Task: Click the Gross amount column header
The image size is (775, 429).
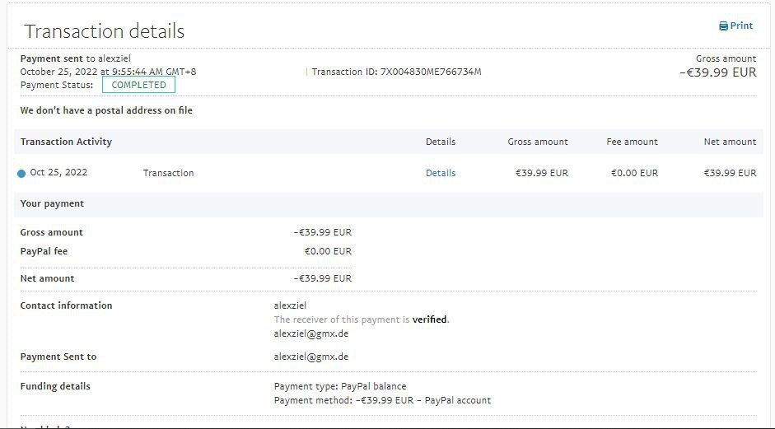Action: click(538, 142)
